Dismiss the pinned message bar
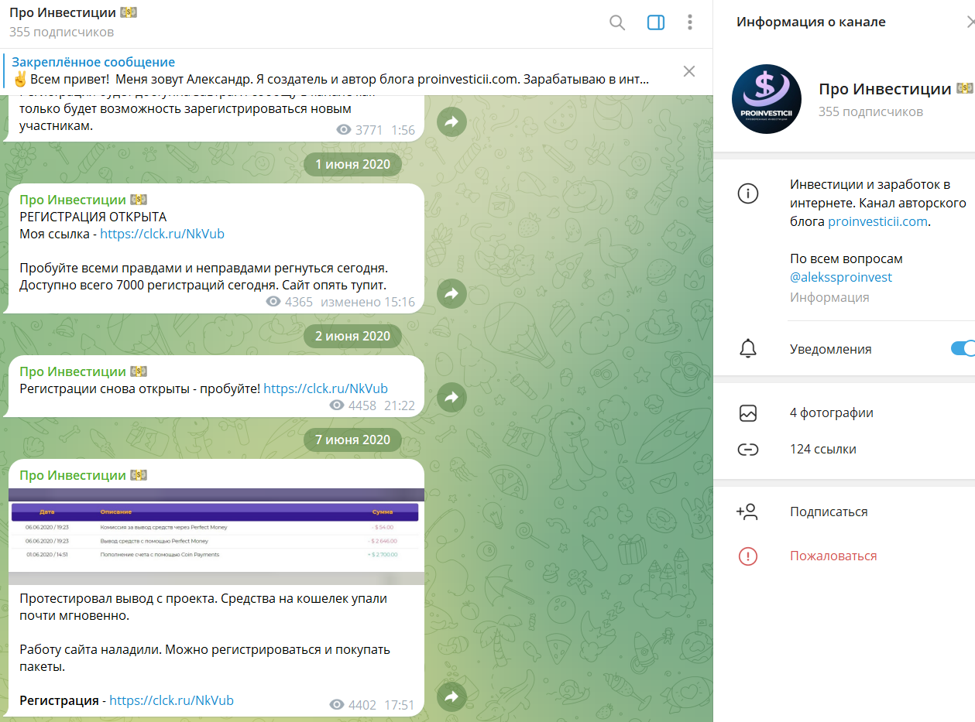The height and width of the screenshot is (722, 975). 689,72
